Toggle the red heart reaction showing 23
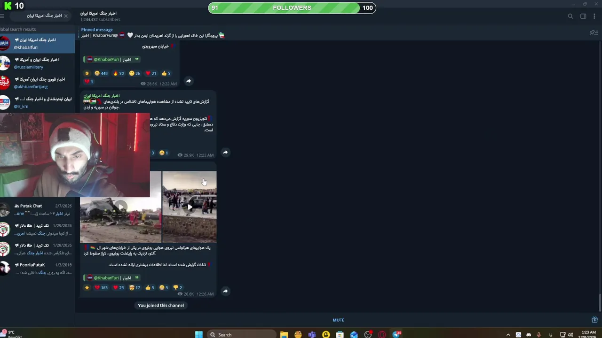This screenshot has width=602, height=338. [119, 288]
